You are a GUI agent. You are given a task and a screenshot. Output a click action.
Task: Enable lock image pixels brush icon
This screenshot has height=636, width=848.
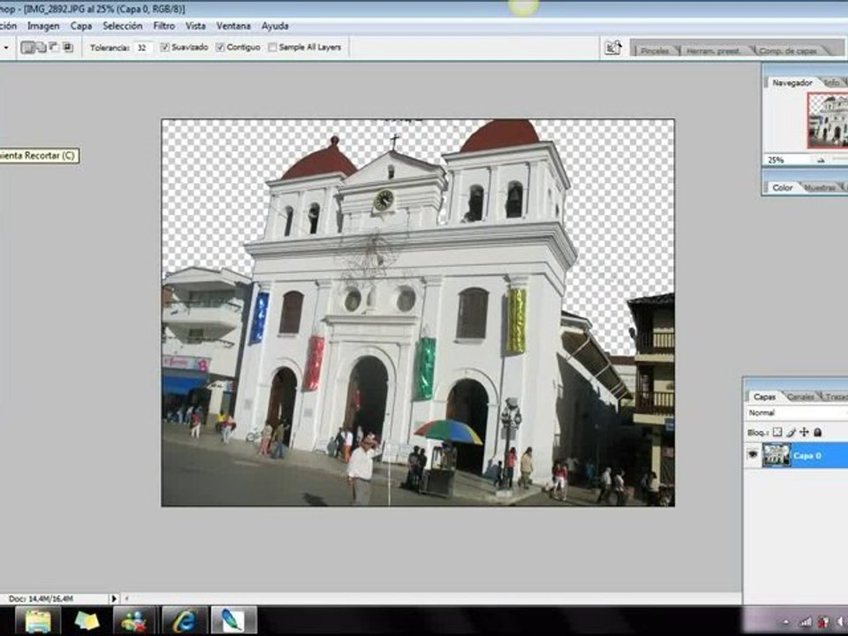tap(791, 432)
